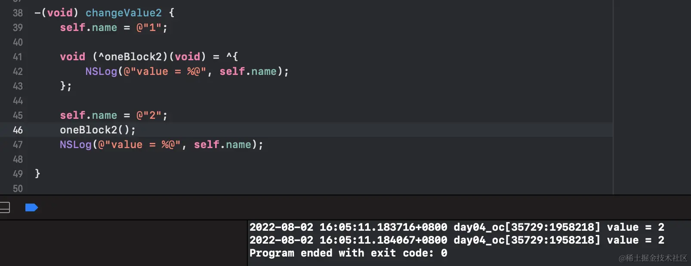Click the void return type on line 38
This screenshot has width=691, height=266.
[x=60, y=13]
